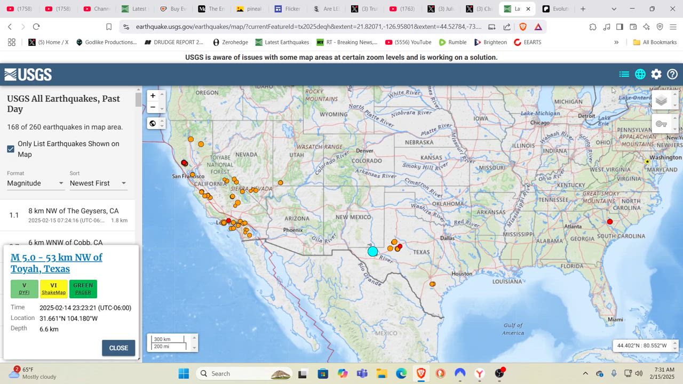
Task: Open the USGS settings gear icon
Action: pyautogui.click(x=656, y=75)
